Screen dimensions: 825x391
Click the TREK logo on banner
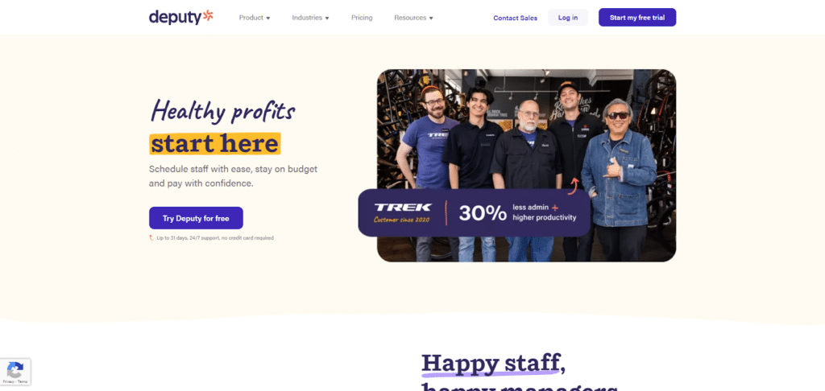[403, 207]
